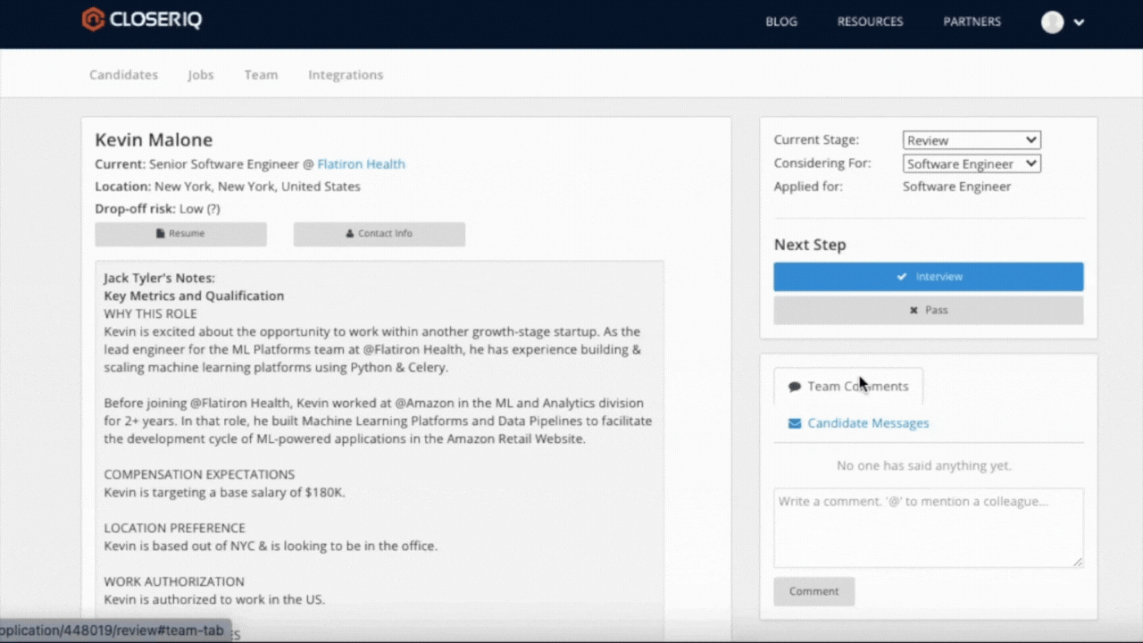Click the blue Interview button
Image resolution: width=1143 pixels, height=643 pixels.
(x=928, y=277)
